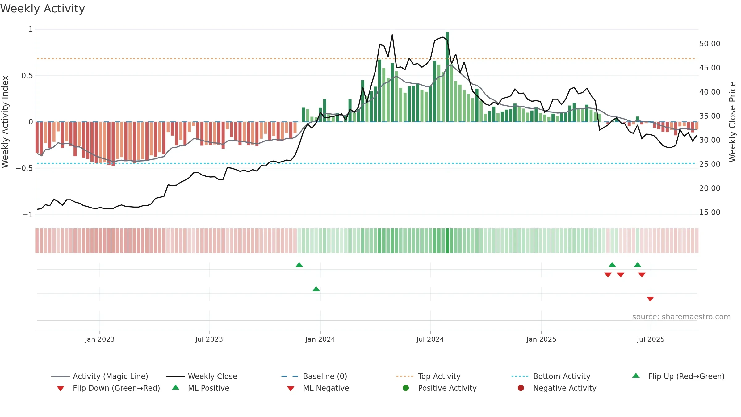Click the green ML Positive triangle near Jan 2024
The width and height of the screenshot is (741, 417).
[x=316, y=289]
